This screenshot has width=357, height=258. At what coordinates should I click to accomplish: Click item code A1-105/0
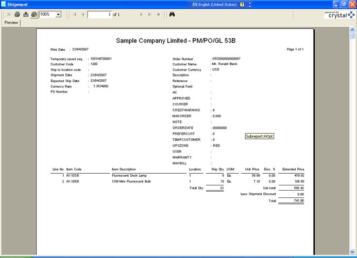click(73, 181)
